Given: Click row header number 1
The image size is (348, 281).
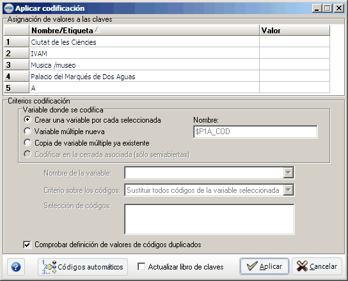Looking at the screenshot, I should pyautogui.click(x=17, y=42).
